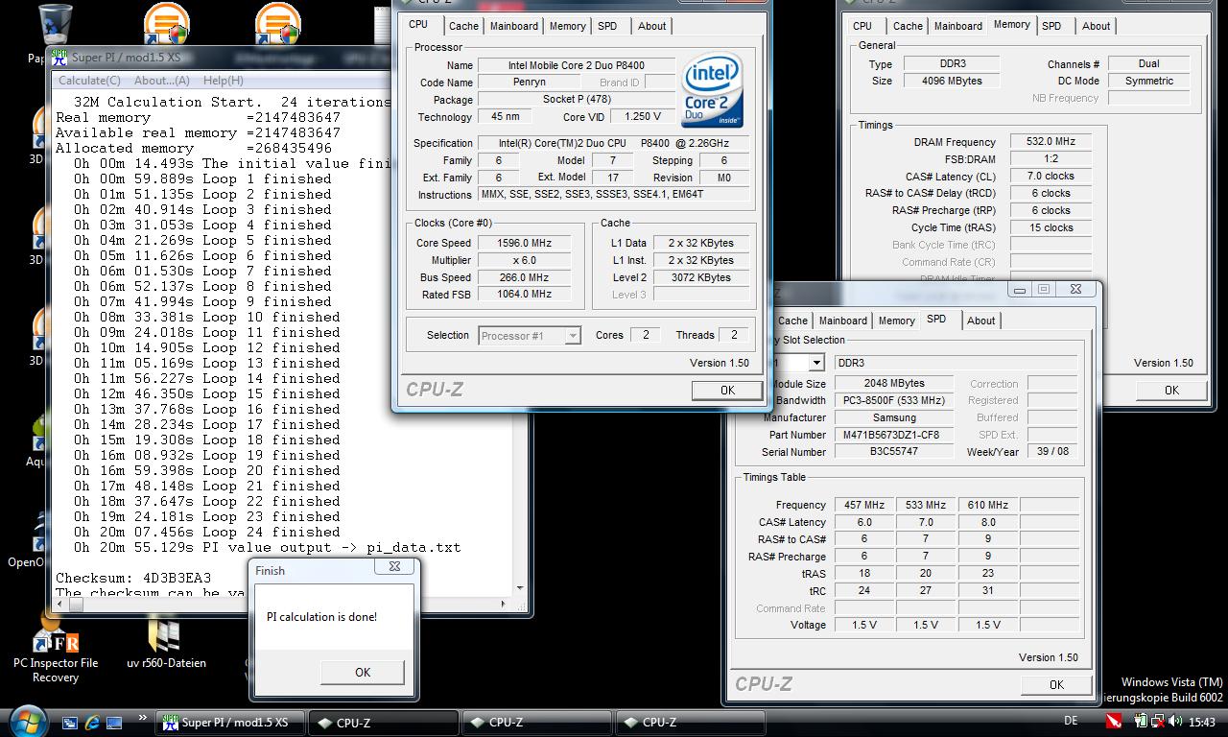This screenshot has width=1228, height=737.
Task: Select the About tab in SPD window
Action: (x=980, y=321)
